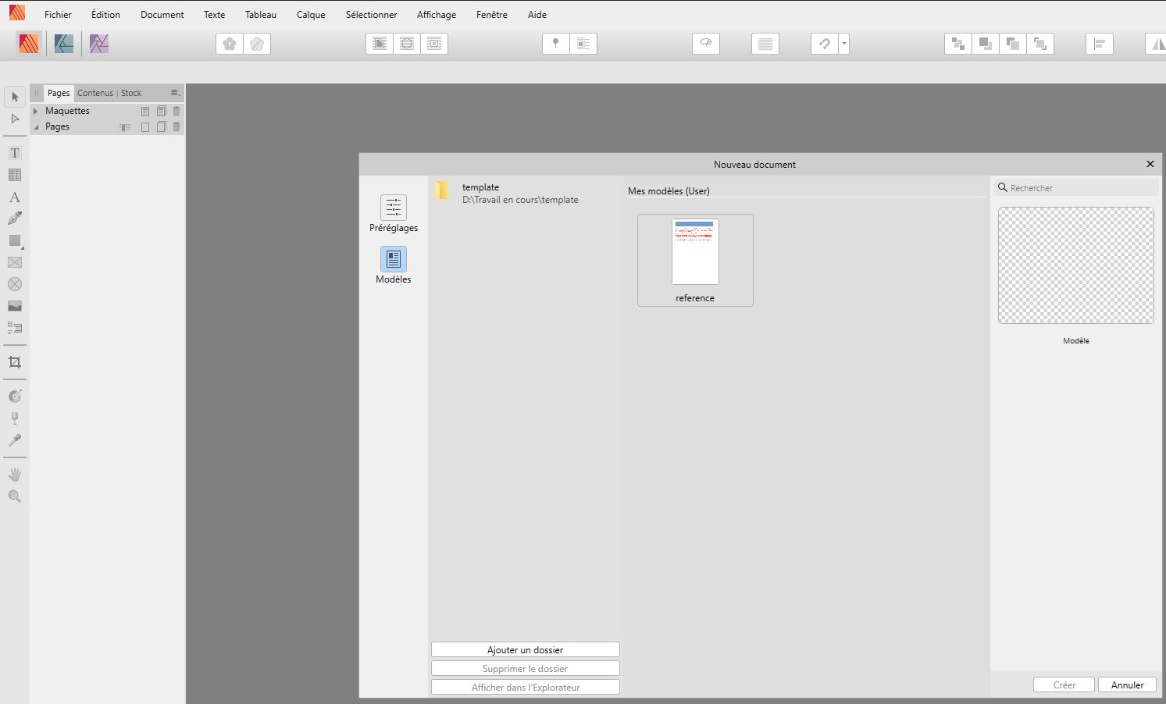Click the Forward One arrange icon

(x=1013, y=44)
